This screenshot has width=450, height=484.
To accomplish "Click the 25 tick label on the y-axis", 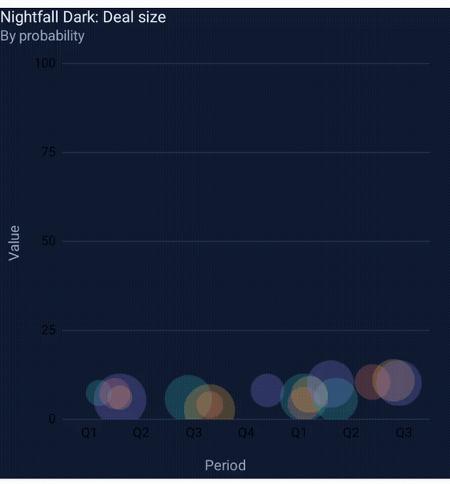I will pyautogui.click(x=49, y=330).
